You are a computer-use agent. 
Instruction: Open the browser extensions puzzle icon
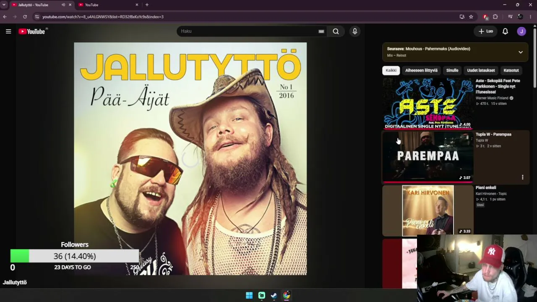pos(495,17)
